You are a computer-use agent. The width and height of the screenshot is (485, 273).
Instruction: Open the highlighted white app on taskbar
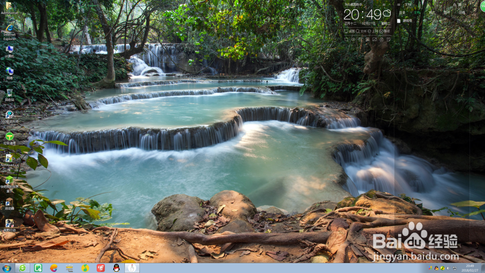tap(132, 268)
